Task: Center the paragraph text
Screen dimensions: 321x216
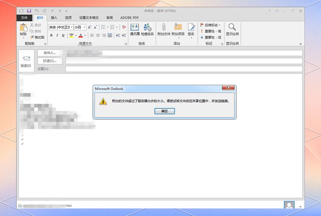Action: pos(98,36)
